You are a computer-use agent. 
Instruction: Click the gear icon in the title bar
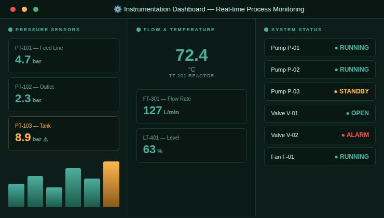click(118, 9)
